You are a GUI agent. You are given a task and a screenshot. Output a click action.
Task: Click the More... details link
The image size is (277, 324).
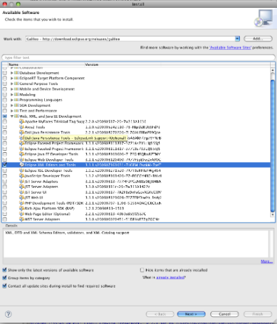point(266,262)
